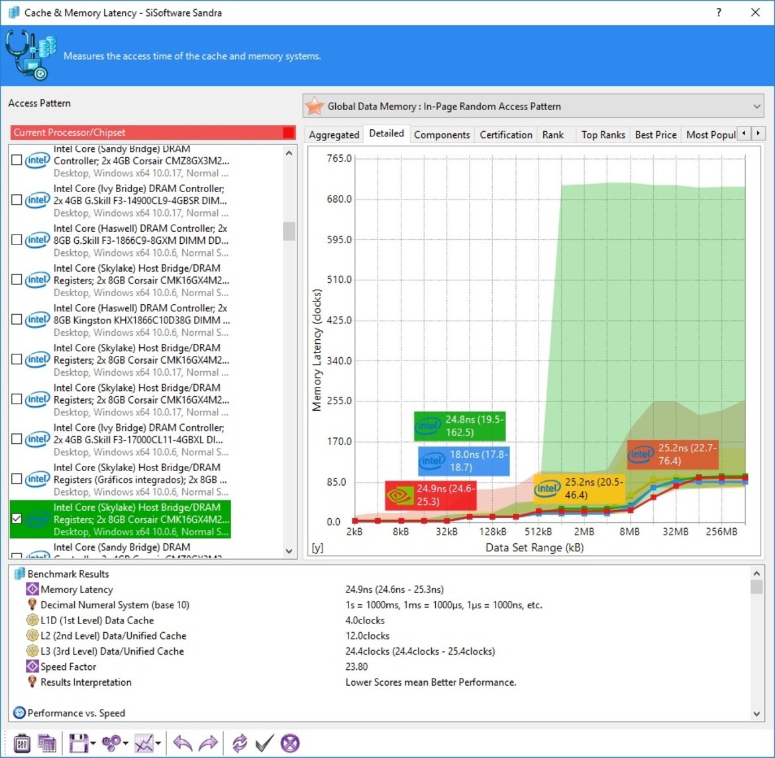Viewport: 775px width, 758px height.
Task: Open the Certification tab
Action: click(x=505, y=135)
